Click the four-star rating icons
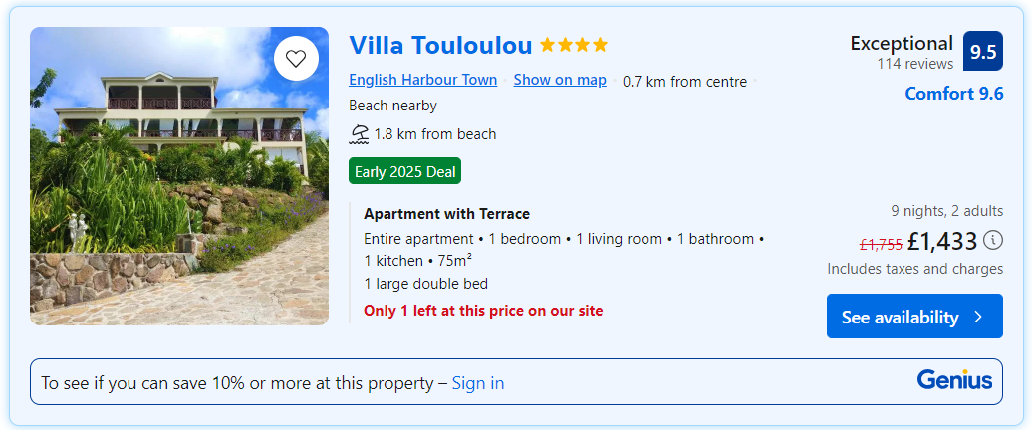1032x430 pixels. point(573,45)
